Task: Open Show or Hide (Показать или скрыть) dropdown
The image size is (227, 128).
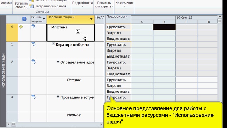Action: coord(104,5)
